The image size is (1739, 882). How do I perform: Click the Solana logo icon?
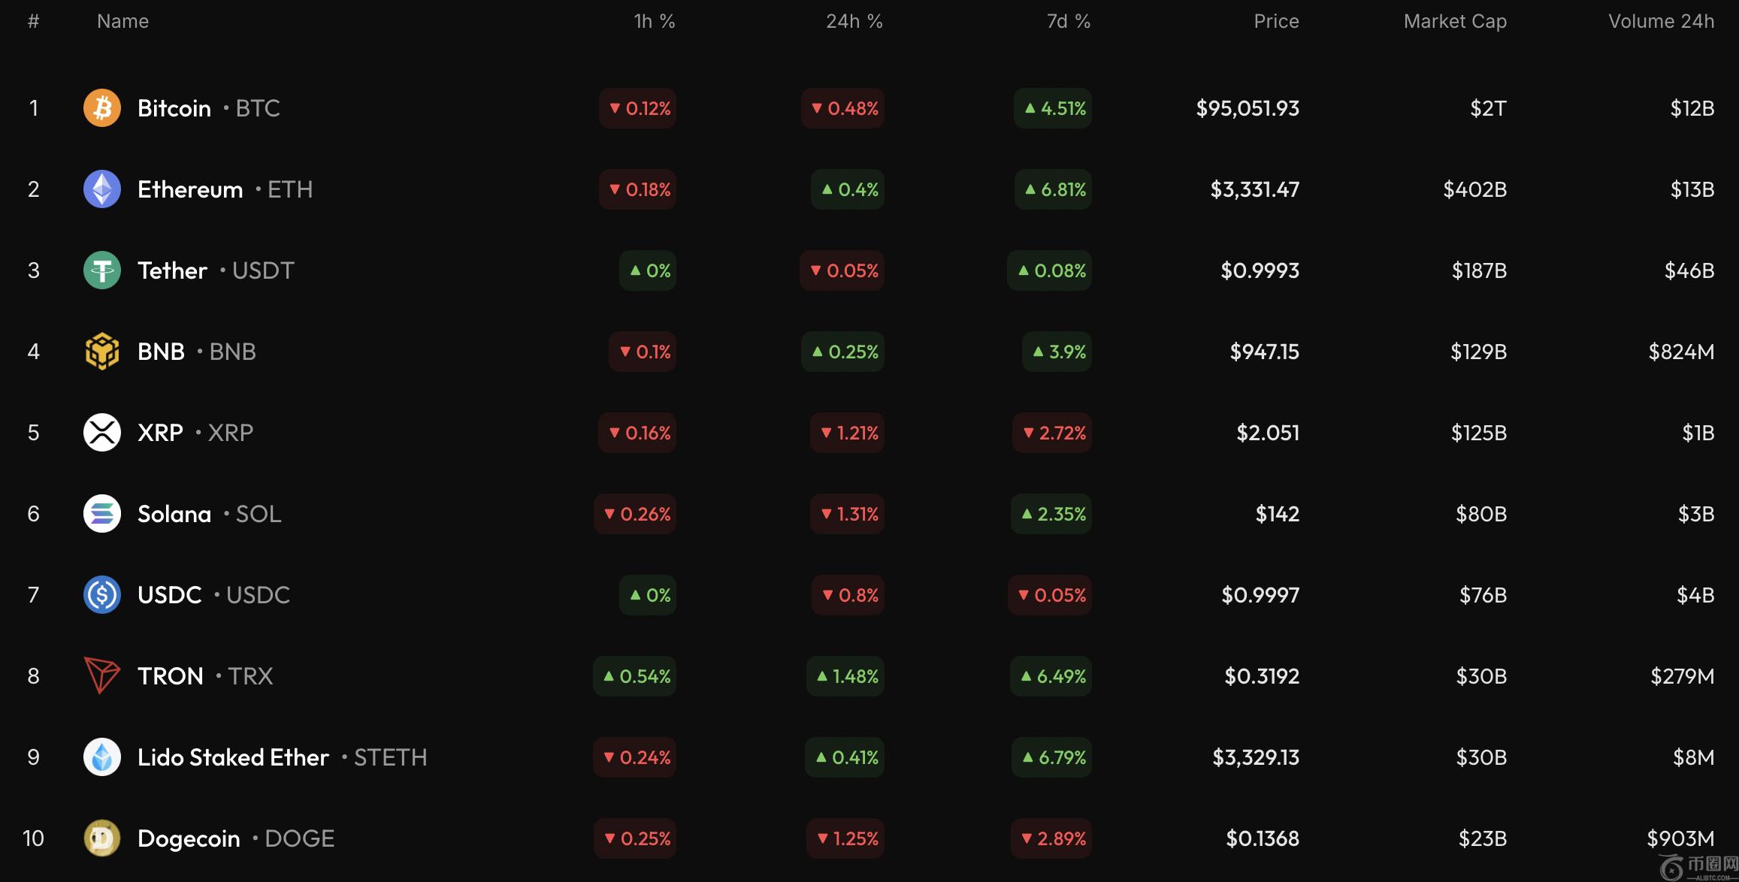click(x=101, y=514)
